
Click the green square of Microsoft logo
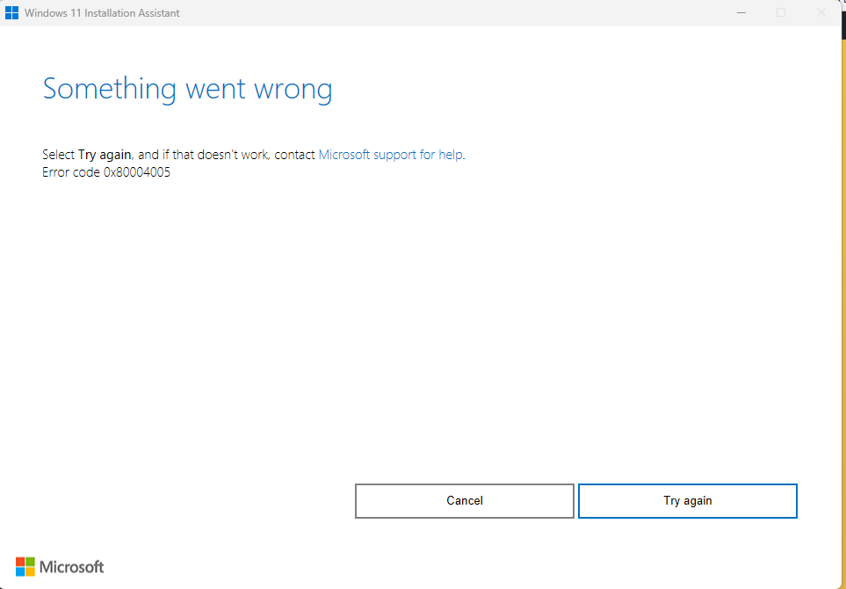(31, 562)
